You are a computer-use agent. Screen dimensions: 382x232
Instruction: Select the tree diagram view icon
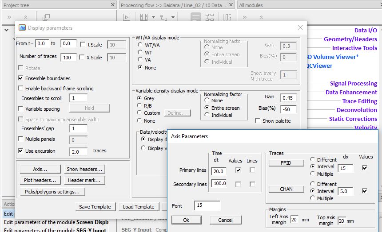210,17
